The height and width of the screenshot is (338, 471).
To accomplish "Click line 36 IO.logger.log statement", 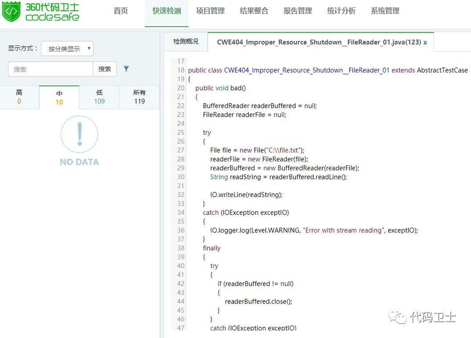I will [x=314, y=230].
